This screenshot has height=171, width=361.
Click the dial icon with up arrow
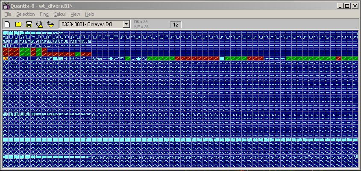pyautogui.click(x=40, y=24)
